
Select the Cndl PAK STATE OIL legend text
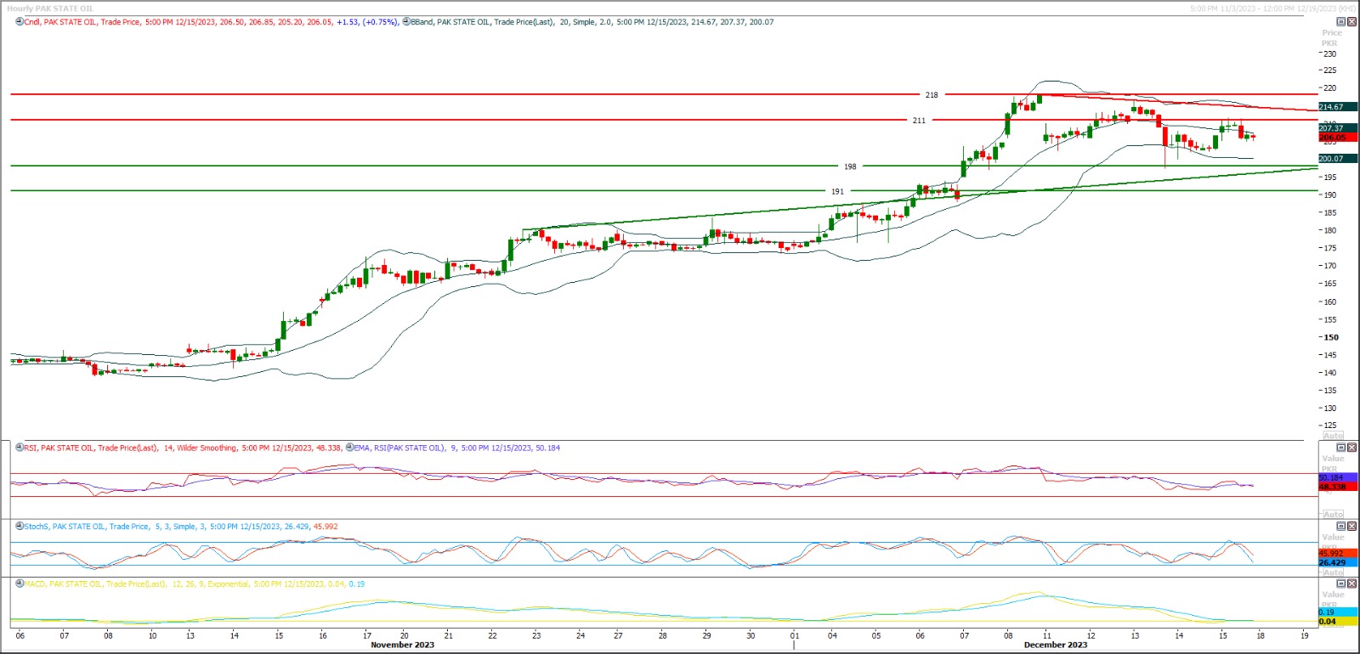(212, 22)
